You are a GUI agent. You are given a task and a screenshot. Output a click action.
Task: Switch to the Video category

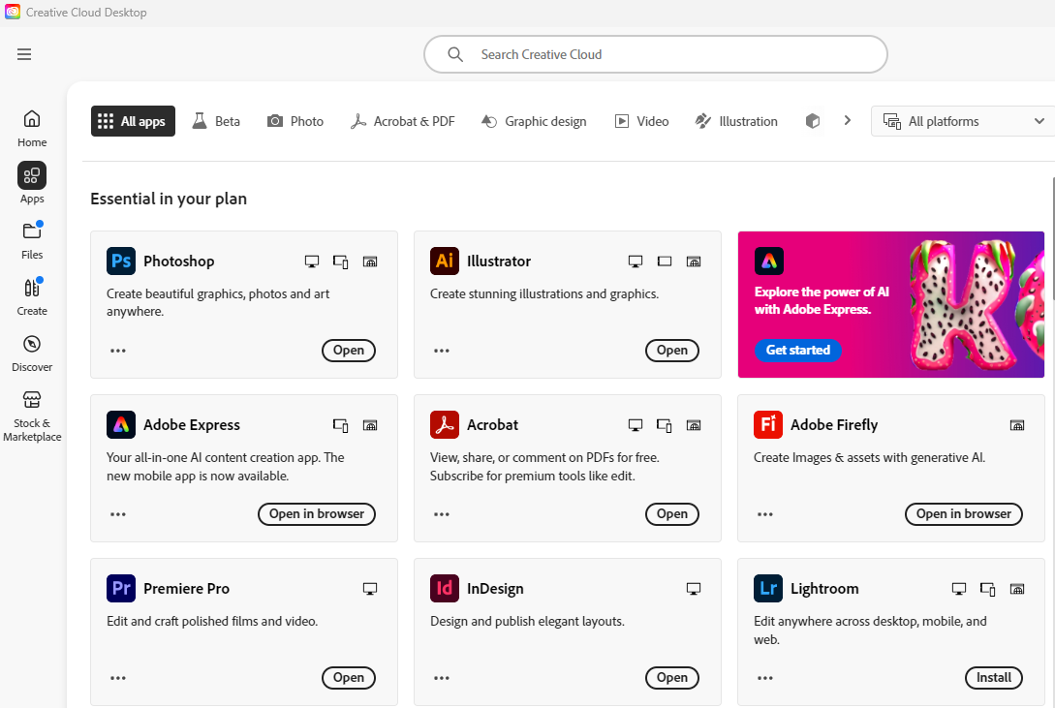click(642, 121)
